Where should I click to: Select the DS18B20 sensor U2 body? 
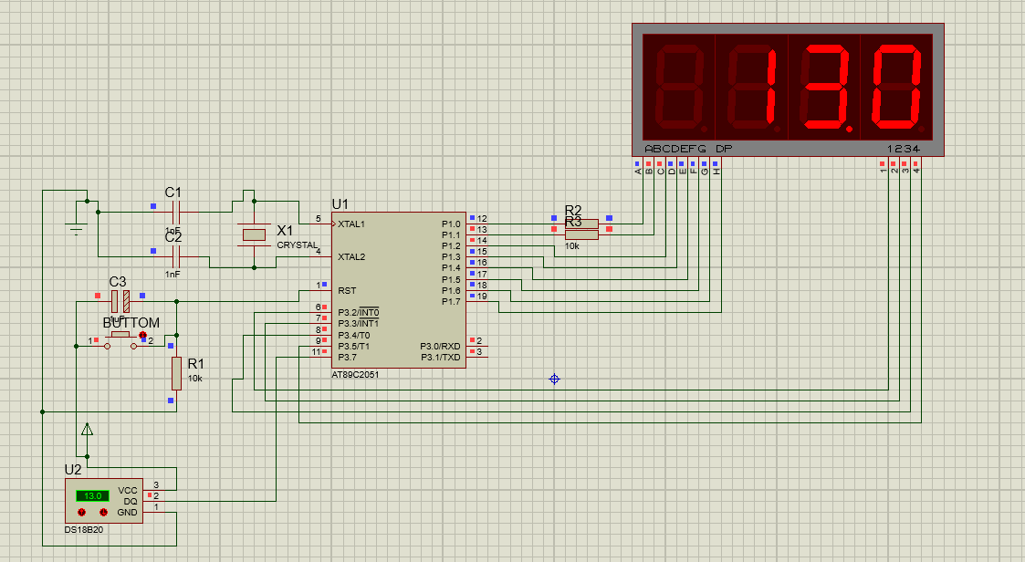[104, 501]
